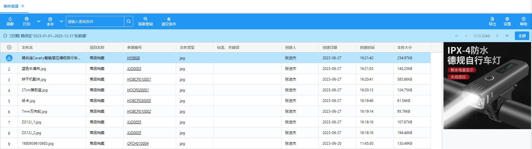
Task: Select the 骑兵连Cavalry bike light file
Action: tap(51, 58)
